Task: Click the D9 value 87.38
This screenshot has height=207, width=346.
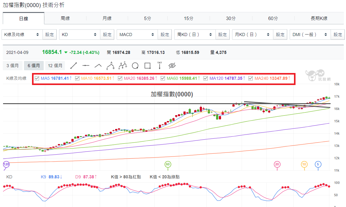Action: [89, 177]
